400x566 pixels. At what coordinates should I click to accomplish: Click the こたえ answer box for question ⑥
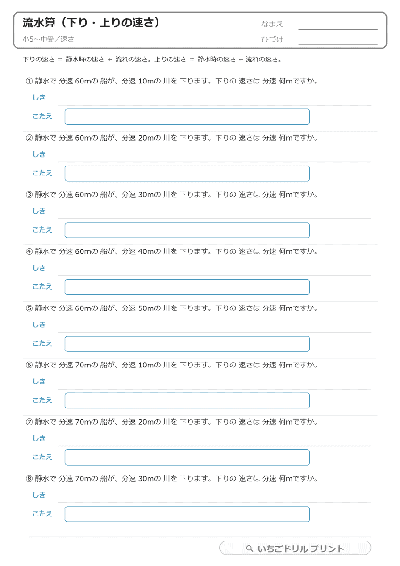(x=187, y=400)
